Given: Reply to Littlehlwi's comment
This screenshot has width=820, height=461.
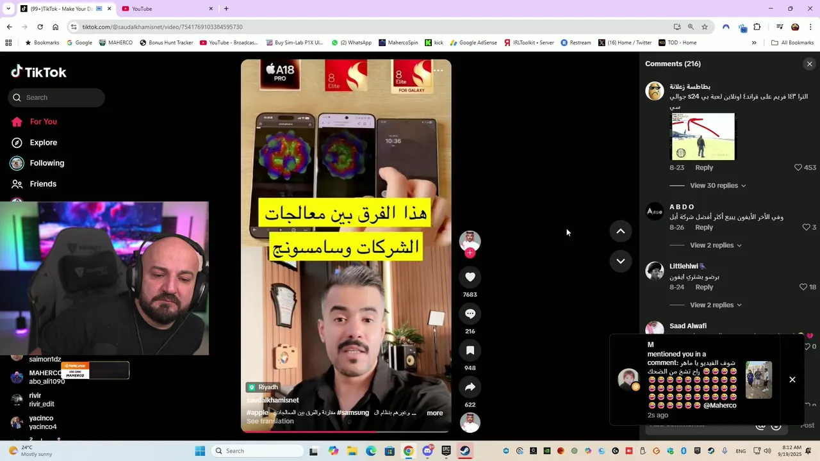Looking at the screenshot, I should coord(704,287).
